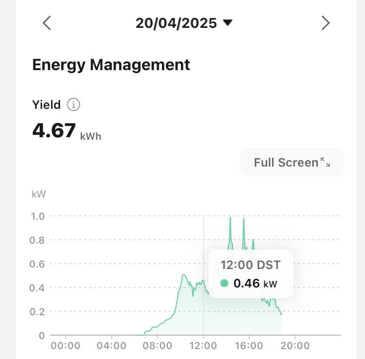
Task: Click the Yield label
Action: [x=46, y=105]
